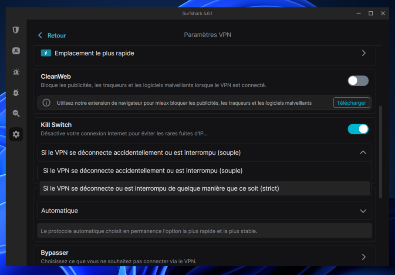
Task: Choose the strict Kill Switch option
Action: coord(205,188)
